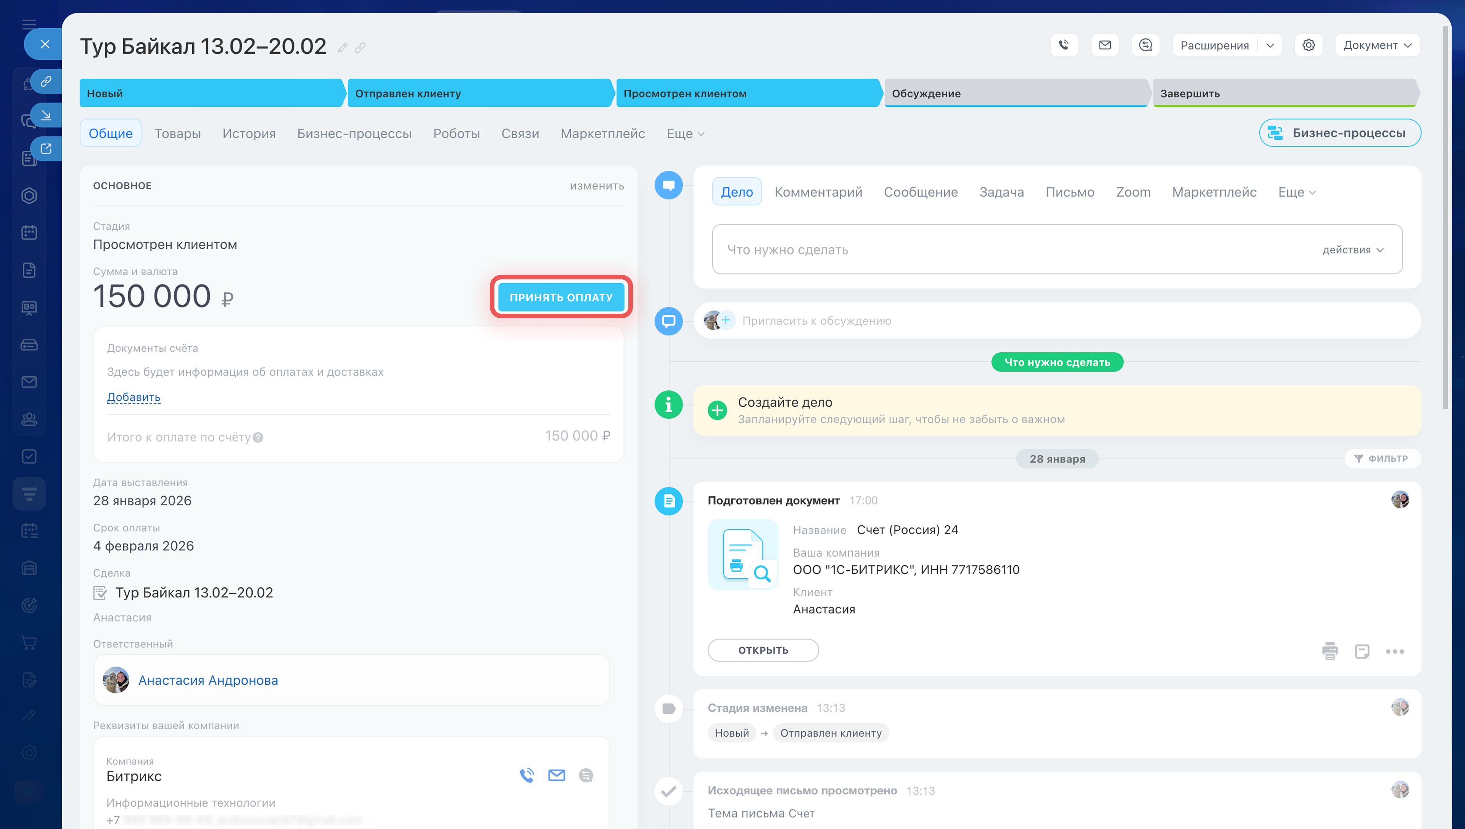1465x829 pixels.
Task: Open the ФИЛЬТР timeline filter
Action: click(1381, 458)
